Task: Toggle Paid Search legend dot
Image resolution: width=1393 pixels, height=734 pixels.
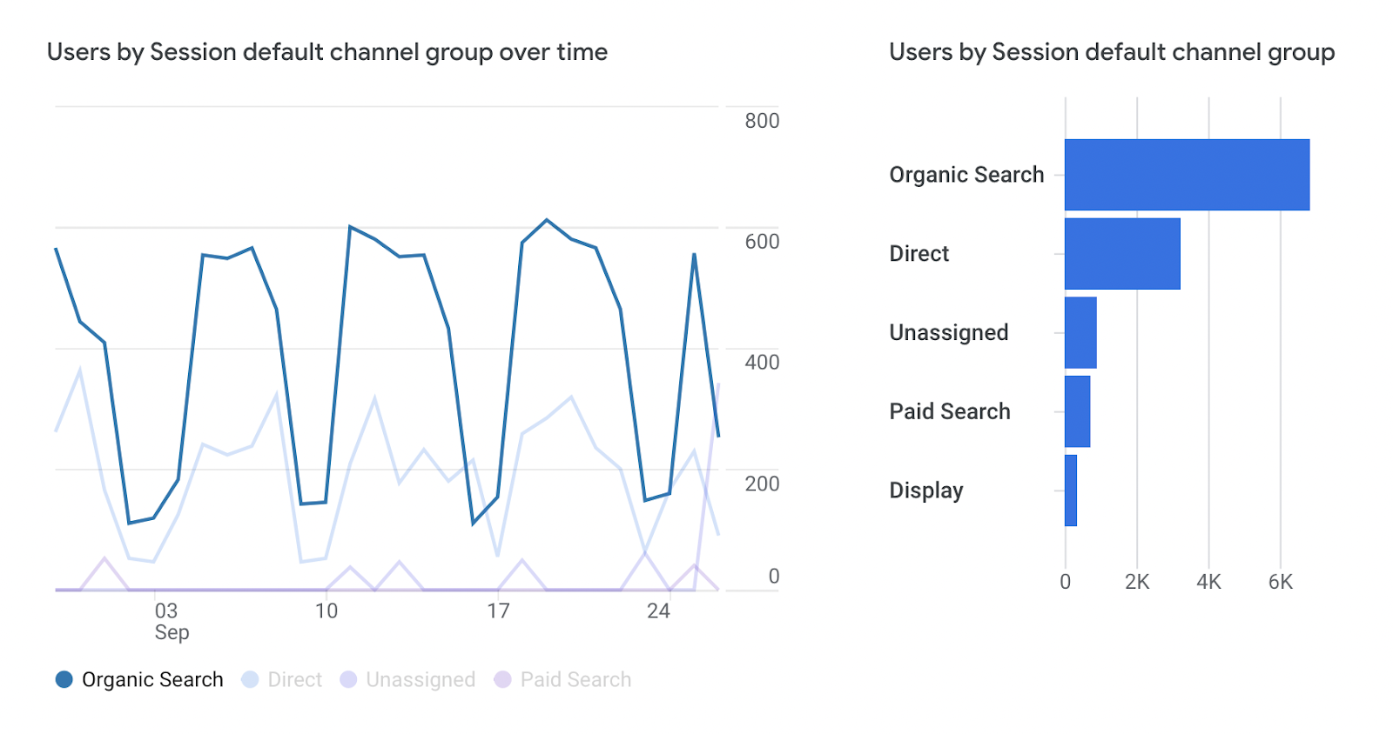Action: (x=502, y=679)
